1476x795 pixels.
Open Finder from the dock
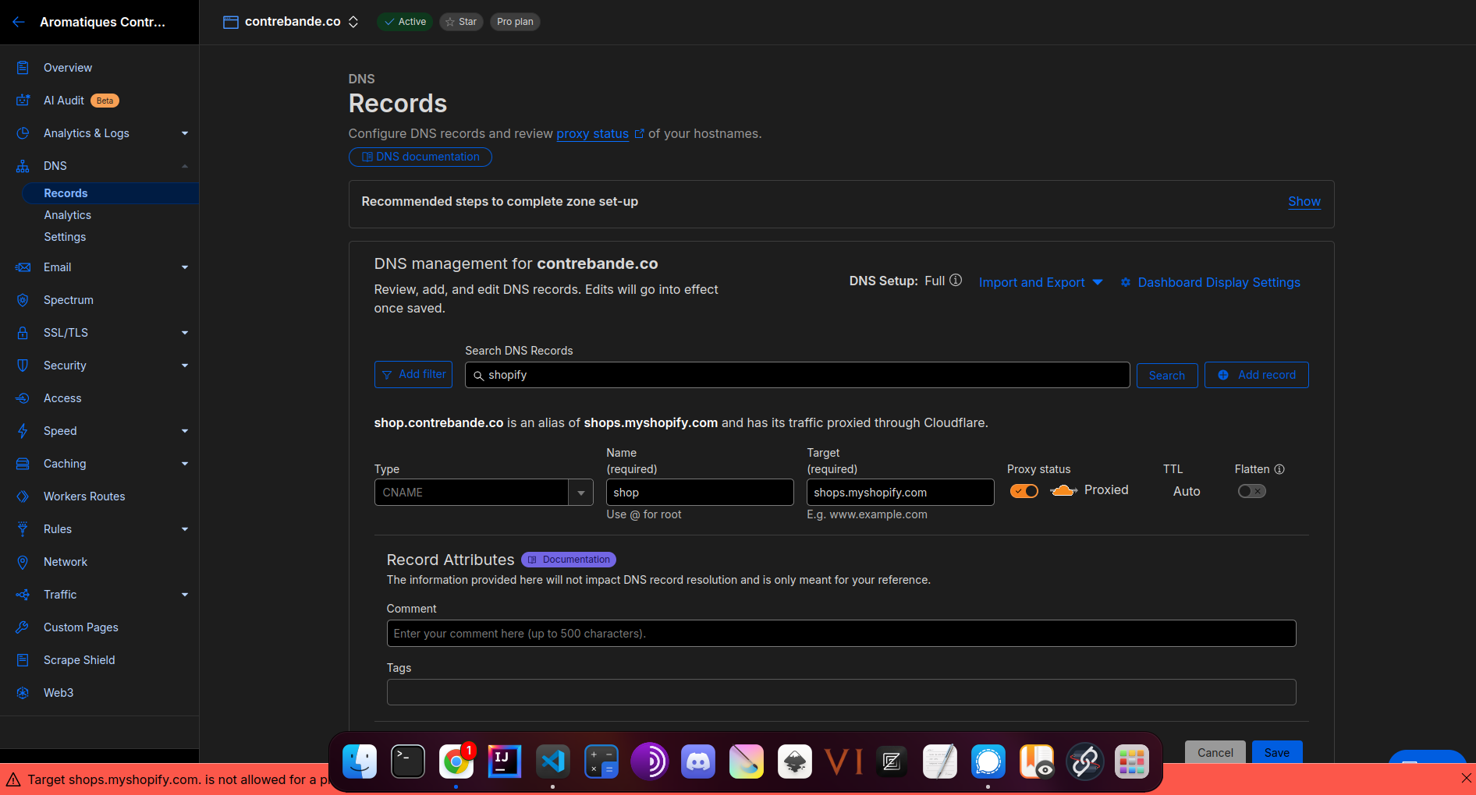point(360,761)
